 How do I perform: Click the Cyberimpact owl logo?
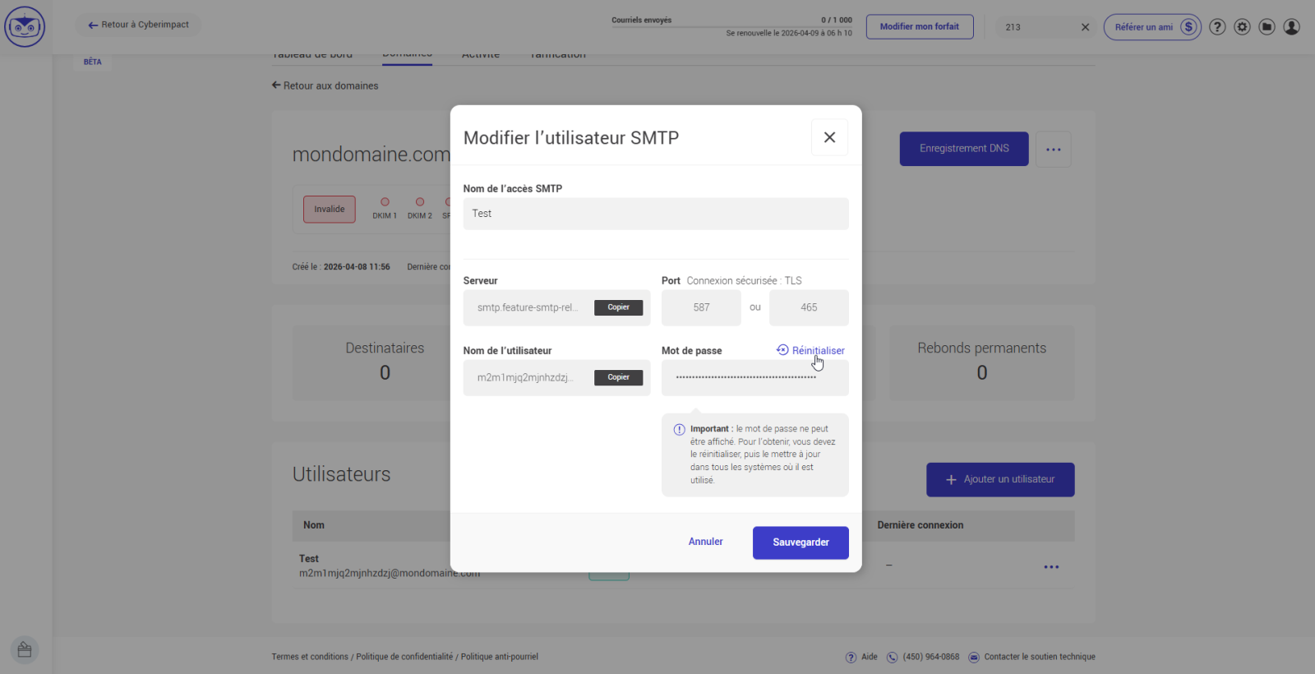(x=25, y=27)
